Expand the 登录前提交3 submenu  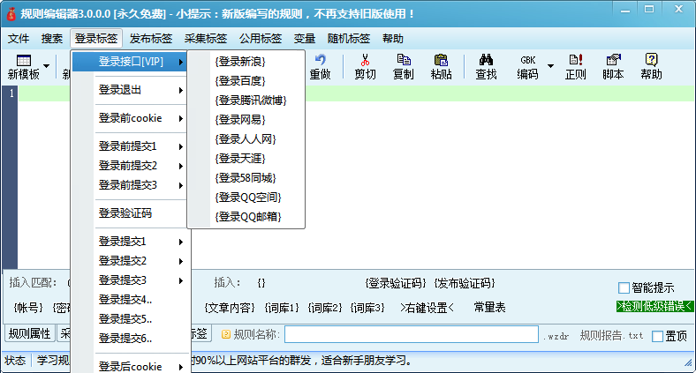point(130,185)
